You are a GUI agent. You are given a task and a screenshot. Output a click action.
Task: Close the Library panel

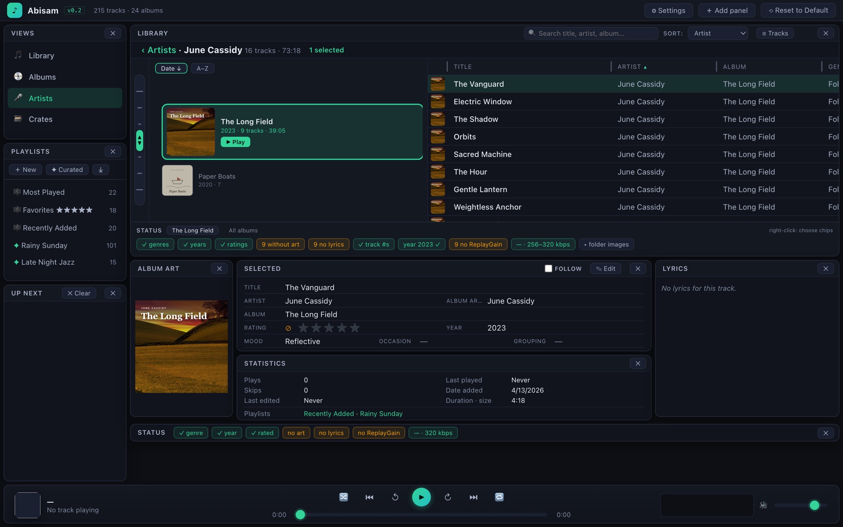826,33
